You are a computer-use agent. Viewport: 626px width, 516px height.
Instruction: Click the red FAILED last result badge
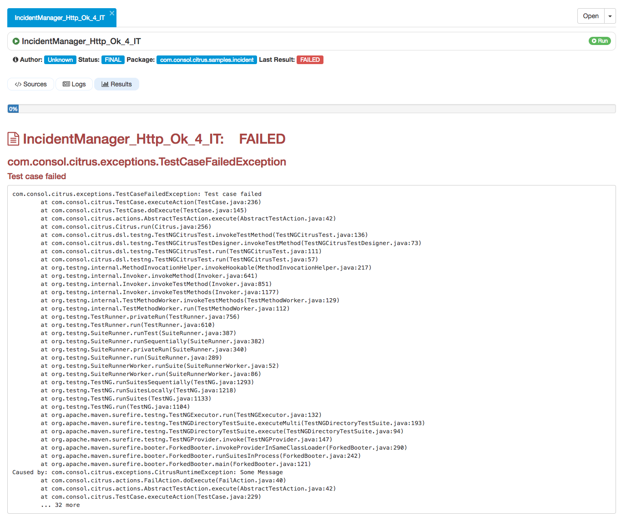coord(310,60)
